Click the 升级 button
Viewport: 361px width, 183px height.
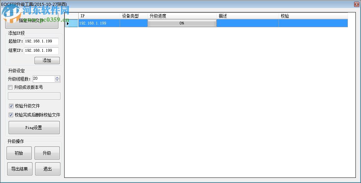(47, 153)
